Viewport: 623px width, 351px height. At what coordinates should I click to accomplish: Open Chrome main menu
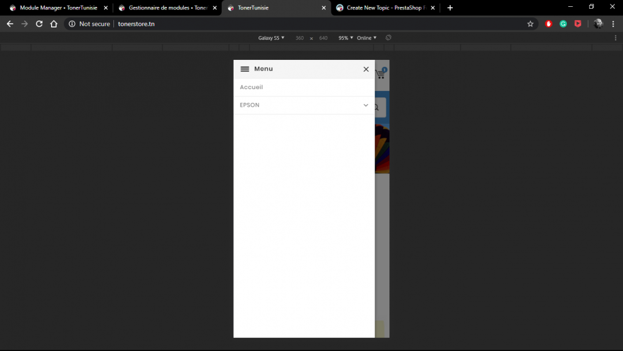click(613, 24)
